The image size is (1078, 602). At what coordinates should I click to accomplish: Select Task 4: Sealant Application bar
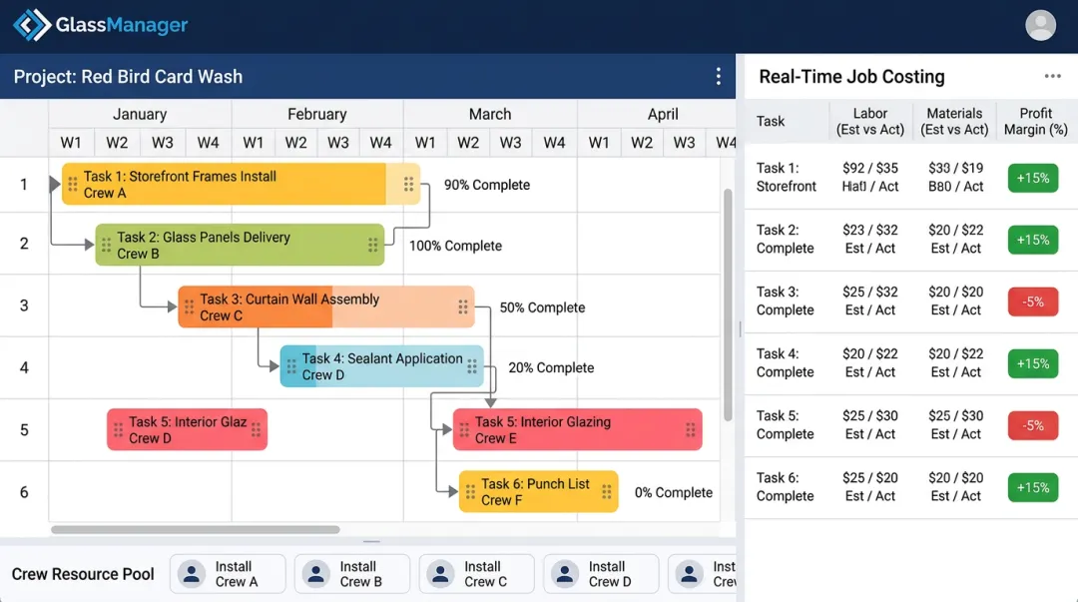click(x=381, y=366)
